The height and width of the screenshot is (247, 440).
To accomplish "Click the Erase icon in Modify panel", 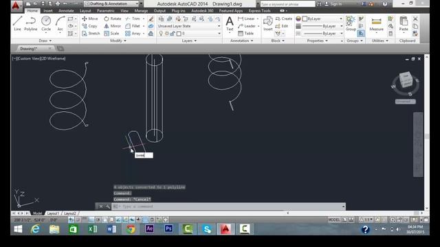I will click(x=151, y=19).
